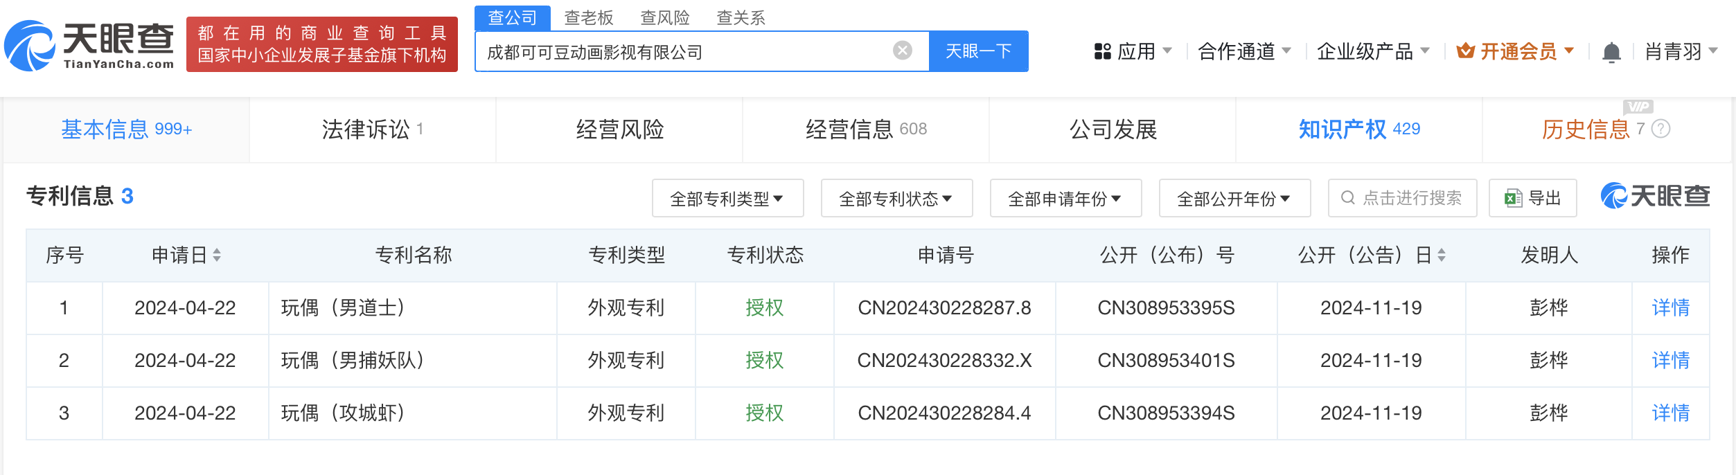The width and height of the screenshot is (1736, 475).
Task: Click the TianYanCha logo in header
Action: click(x=89, y=46)
